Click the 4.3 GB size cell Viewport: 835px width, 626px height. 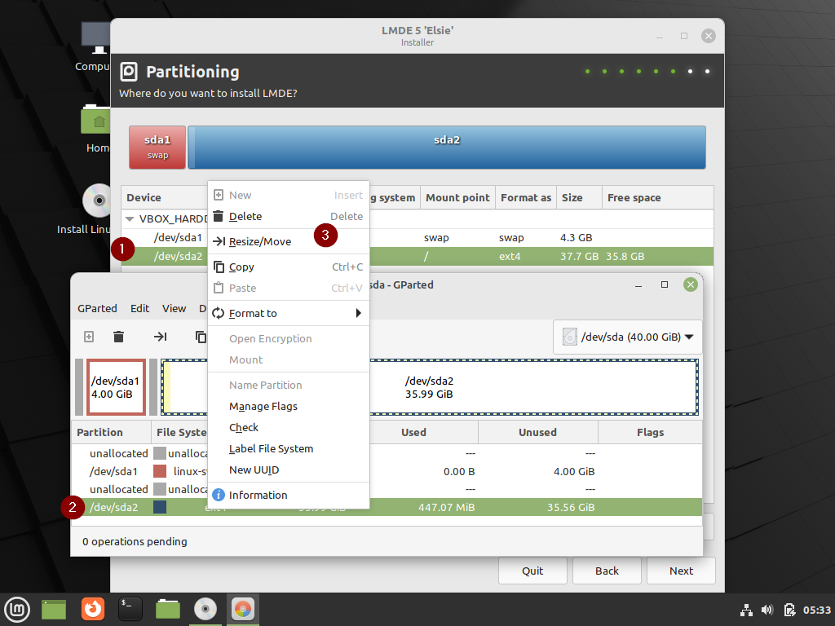577,237
